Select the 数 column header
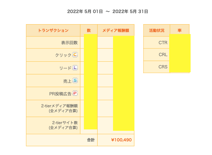 89,31
